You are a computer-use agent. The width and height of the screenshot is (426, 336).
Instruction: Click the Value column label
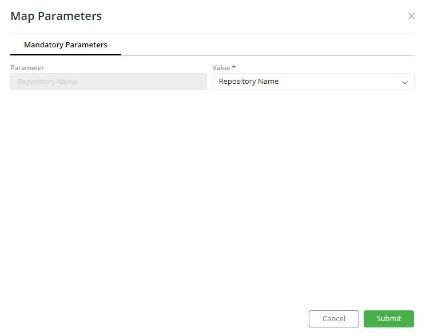click(x=221, y=68)
